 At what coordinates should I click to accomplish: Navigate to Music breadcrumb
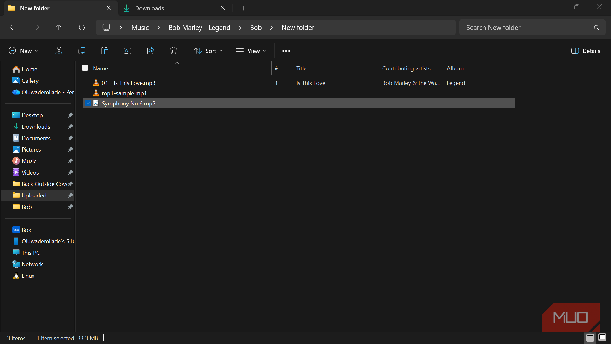pos(140,28)
